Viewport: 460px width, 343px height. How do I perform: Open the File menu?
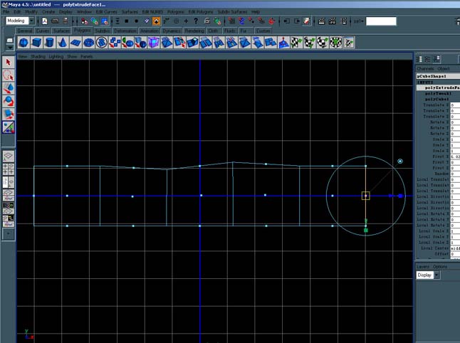tap(6, 11)
